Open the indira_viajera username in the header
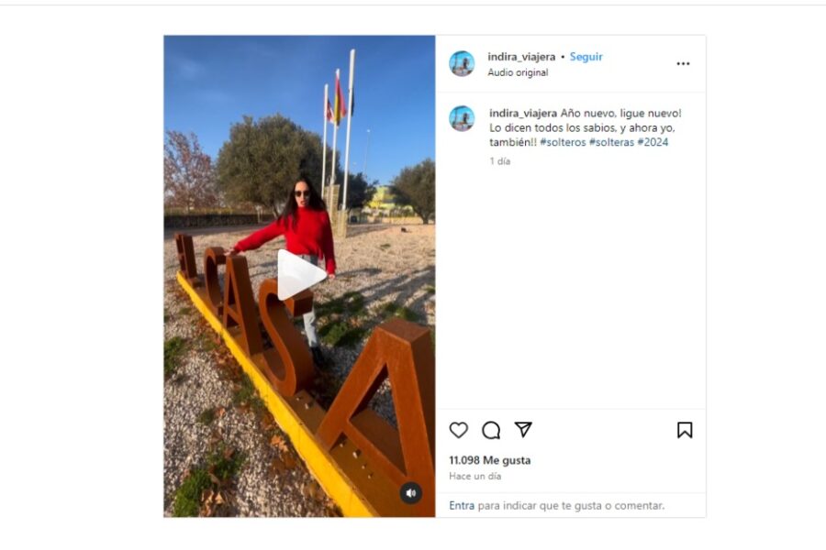The width and height of the screenshot is (826, 550). pyautogui.click(x=521, y=56)
